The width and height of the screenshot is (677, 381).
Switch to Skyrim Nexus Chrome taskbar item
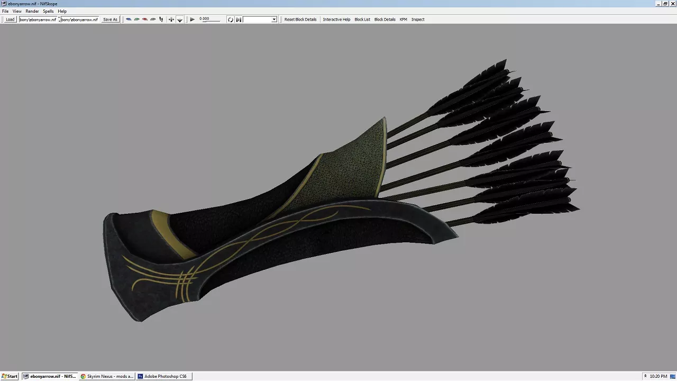click(107, 376)
